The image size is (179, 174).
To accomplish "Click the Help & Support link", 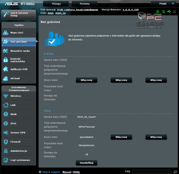I will click(x=51, y=172).
